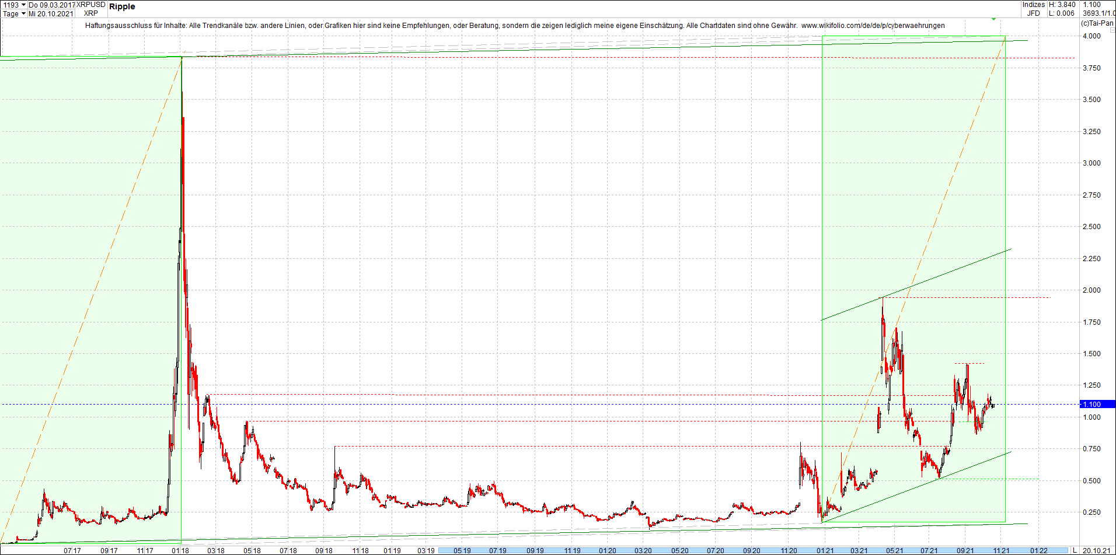1116x555 pixels.
Task: Click the start date "Do 09.03.2017"
Action: 50,5
